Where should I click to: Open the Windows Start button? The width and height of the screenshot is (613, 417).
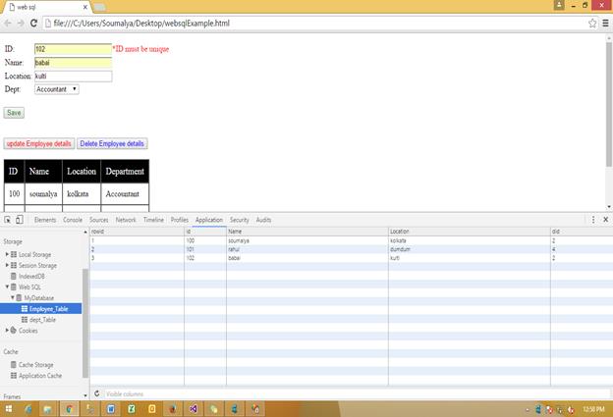[x=8, y=409]
